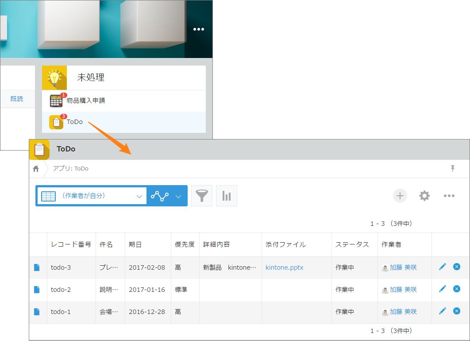Open 加藤 美咲's user profile

[x=404, y=267]
